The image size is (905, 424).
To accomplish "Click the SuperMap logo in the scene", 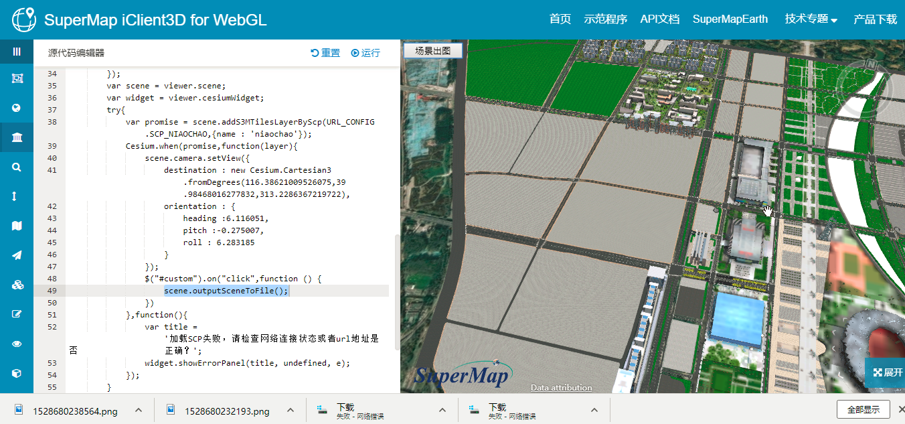I will (x=463, y=374).
